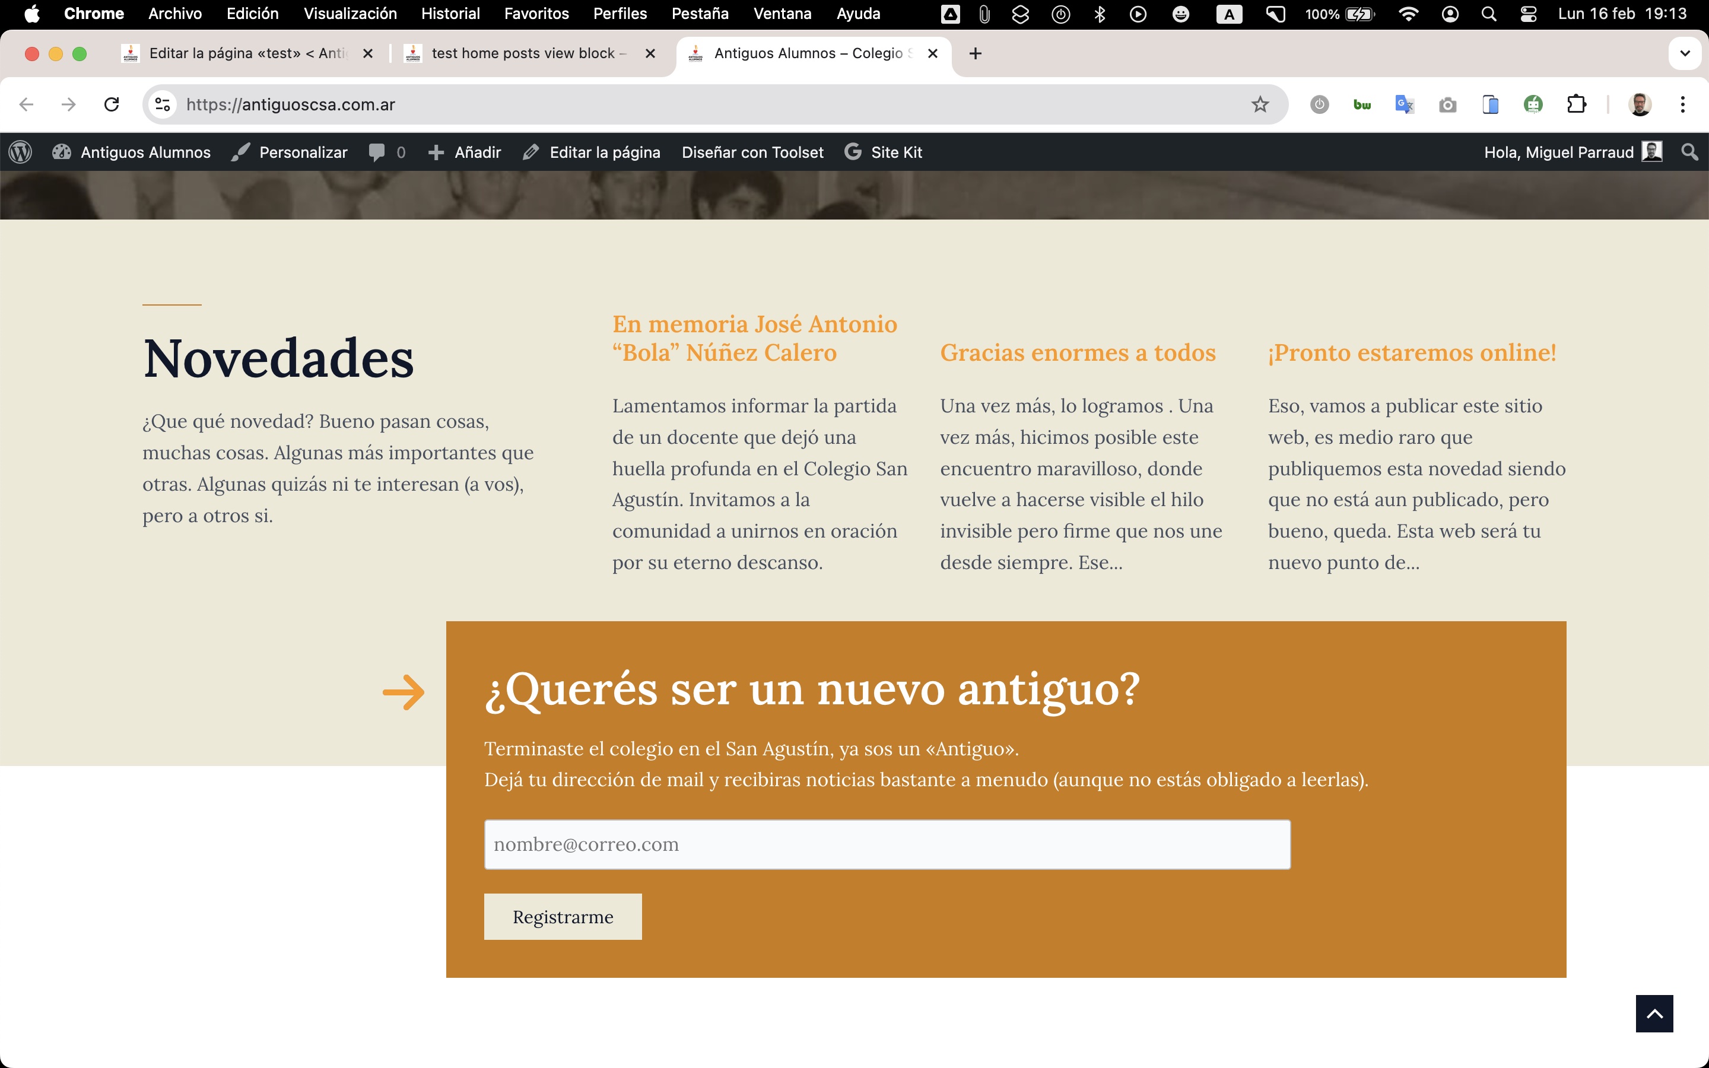Expand the tab search dropdown chevron
This screenshot has width=1709, height=1068.
pos(1684,53)
